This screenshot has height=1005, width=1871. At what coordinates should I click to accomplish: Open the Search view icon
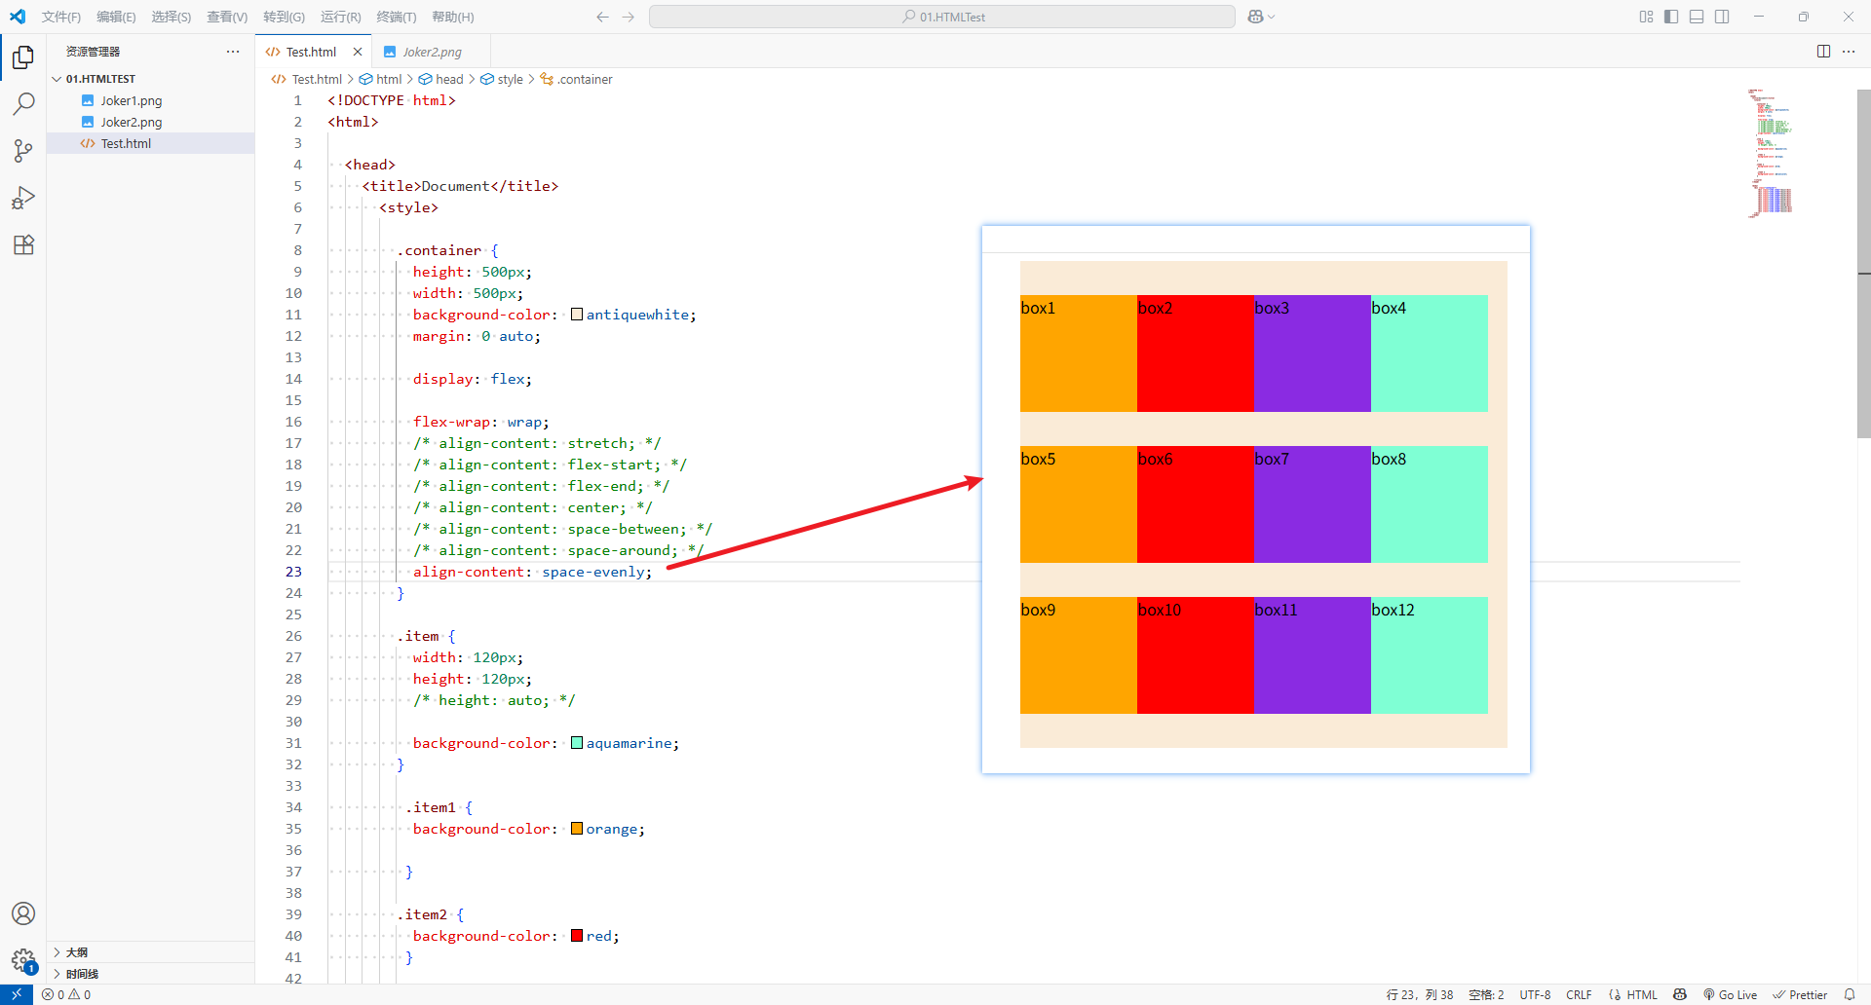click(23, 104)
